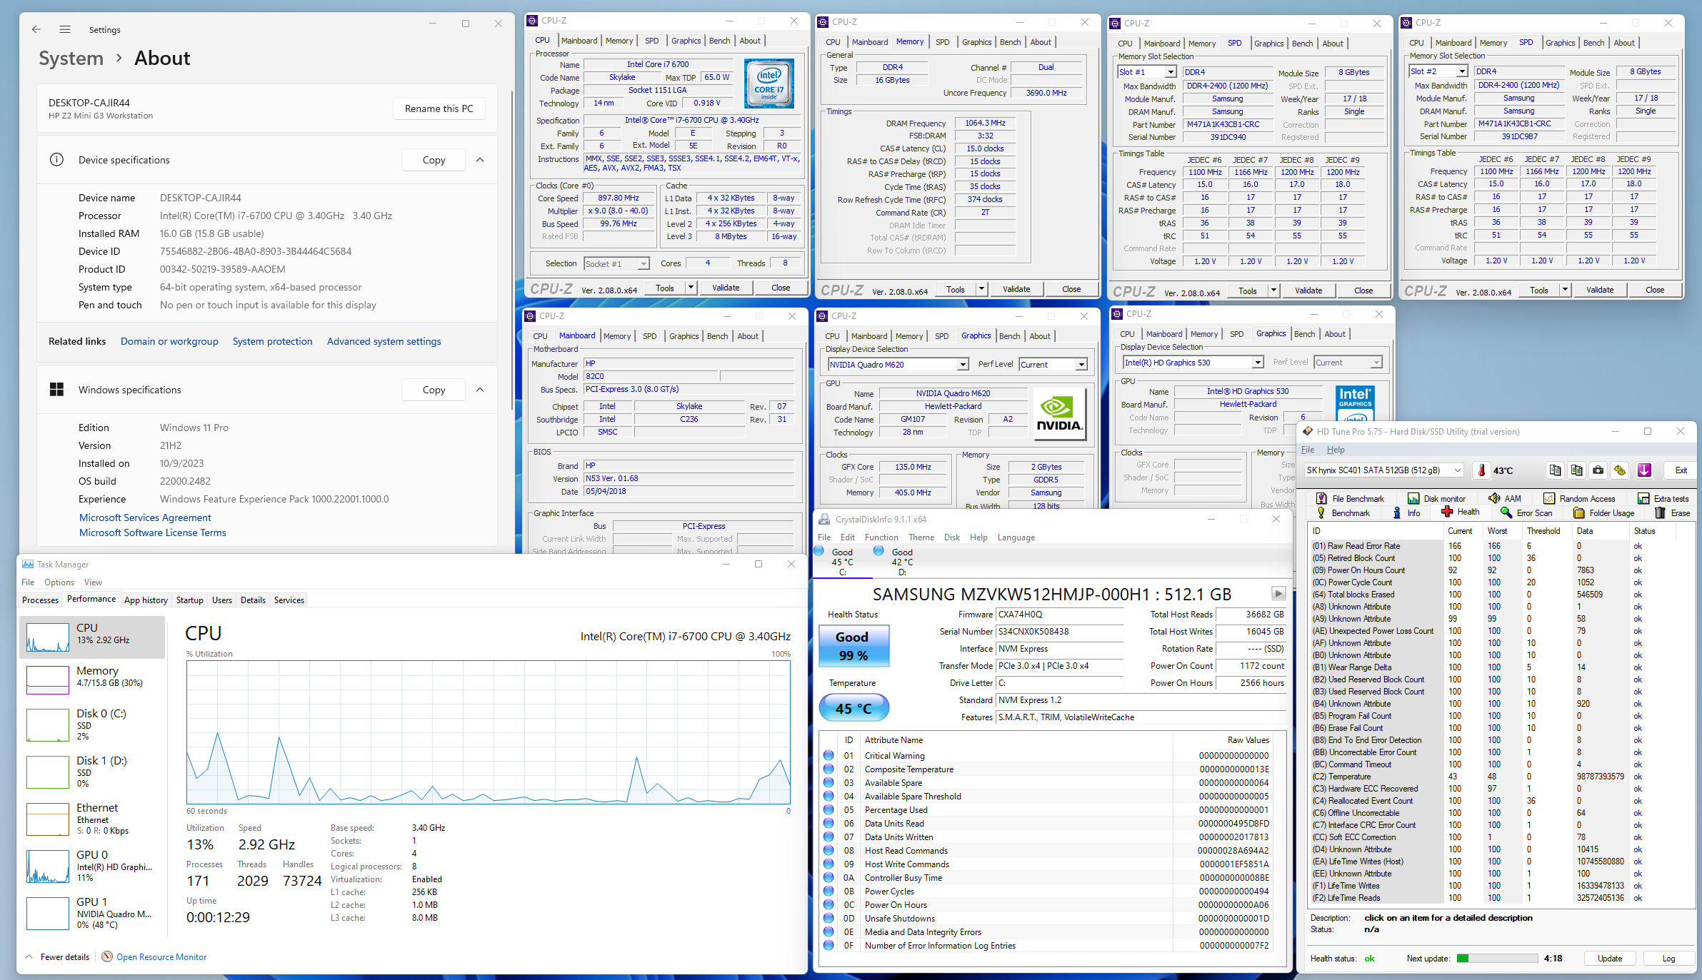Click the Rename this PC button
Image resolution: width=1702 pixels, height=980 pixels.
tap(439, 108)
